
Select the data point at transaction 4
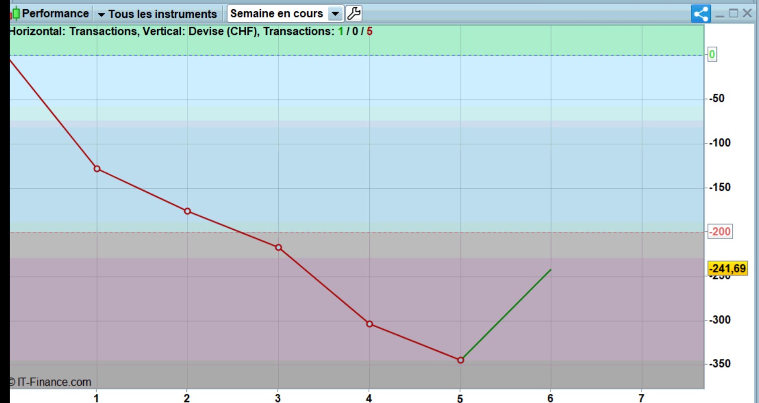point(369,324)
